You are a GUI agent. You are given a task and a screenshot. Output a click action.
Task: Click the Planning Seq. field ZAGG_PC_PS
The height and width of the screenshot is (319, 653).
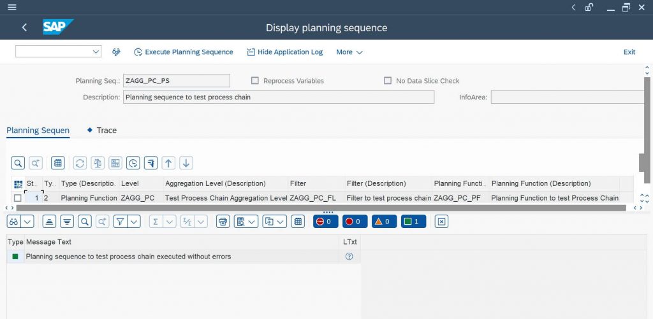(x=176, y=81)
